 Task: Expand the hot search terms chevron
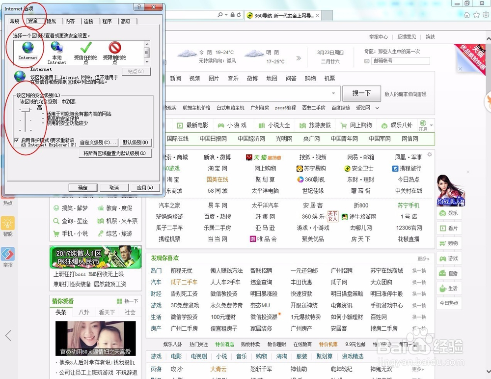[377, 108]
